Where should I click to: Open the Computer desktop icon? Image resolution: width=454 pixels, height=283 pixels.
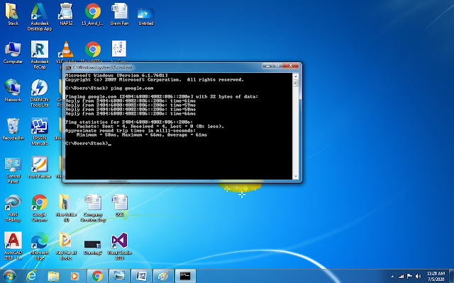coord(13,52)
